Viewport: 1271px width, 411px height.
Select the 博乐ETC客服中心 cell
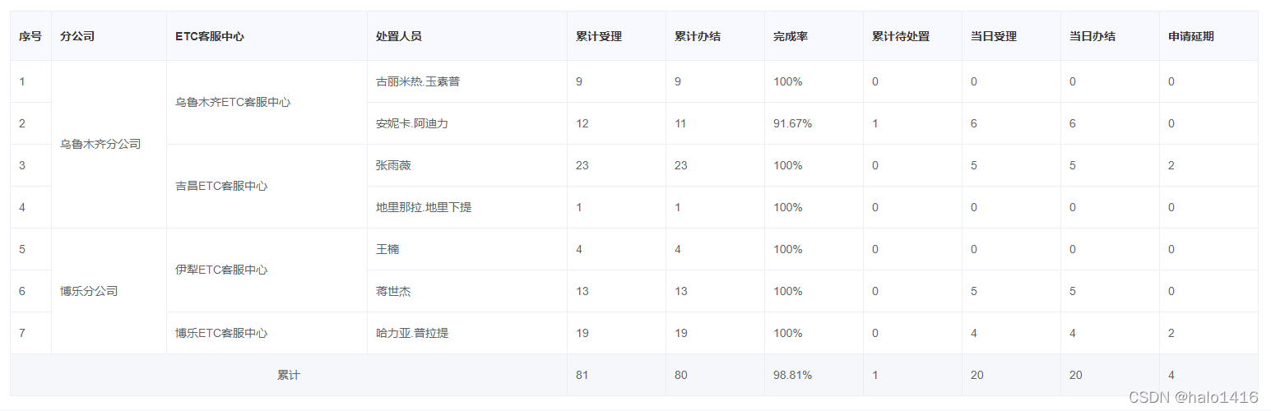tap(267, 333)
